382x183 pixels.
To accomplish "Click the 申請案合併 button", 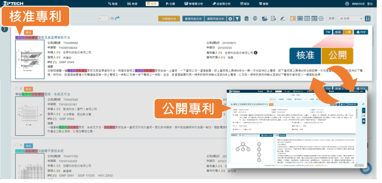I will pyautogui.click(x=169, y=18).
